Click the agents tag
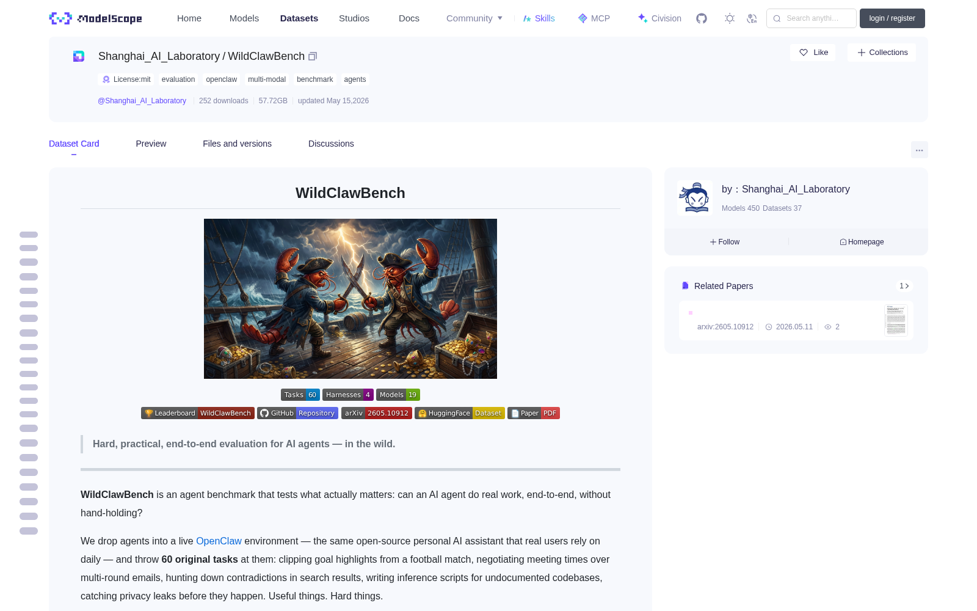 355,79
